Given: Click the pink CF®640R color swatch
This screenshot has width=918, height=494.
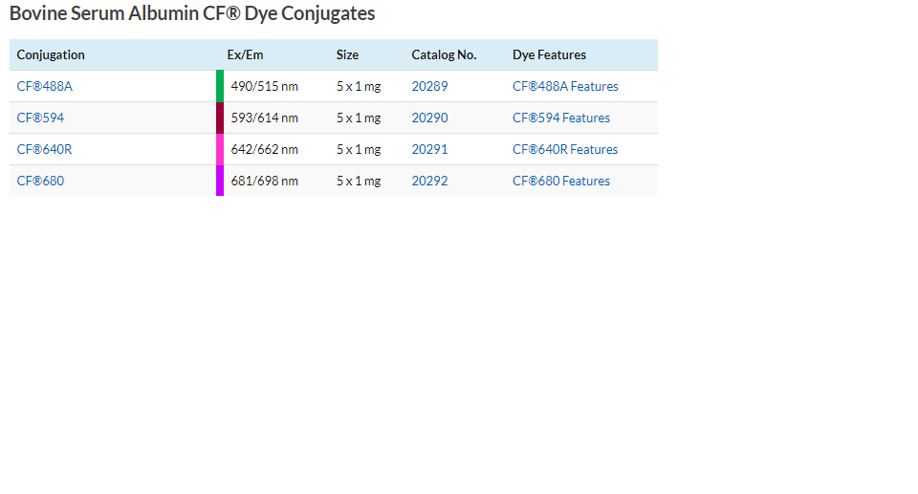Looking at the screenshot, I should [x=220, y=149].
